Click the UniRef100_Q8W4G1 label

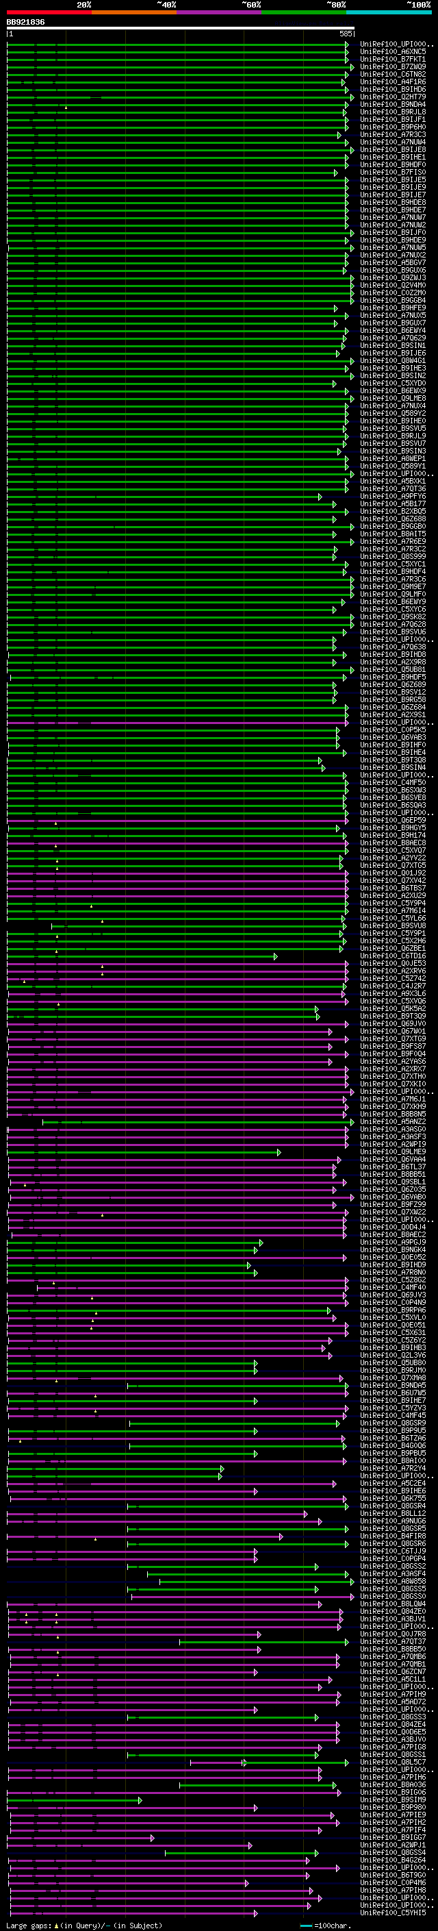393,360
